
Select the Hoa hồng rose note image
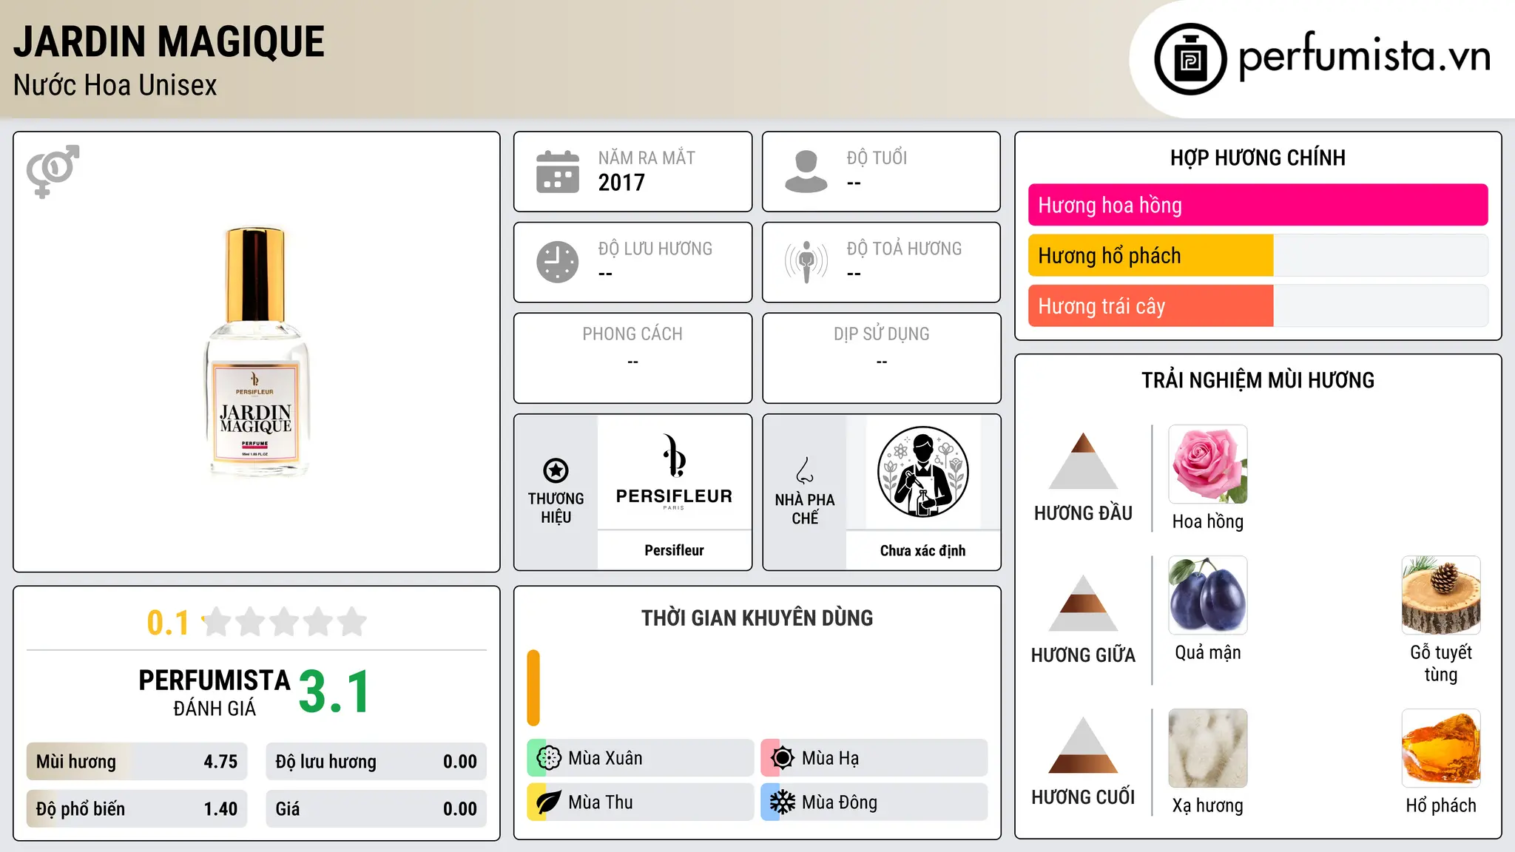[1208, 464]
